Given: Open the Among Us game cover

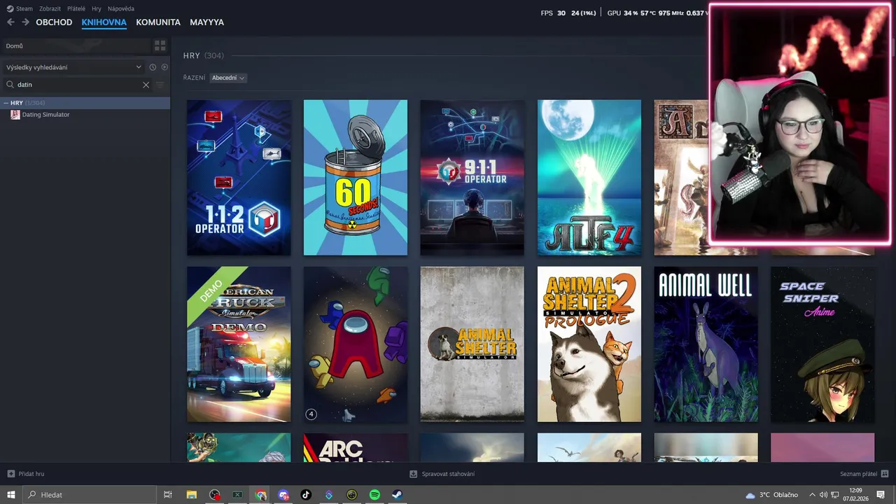Looking at the screenshot, I should (356, 344).
